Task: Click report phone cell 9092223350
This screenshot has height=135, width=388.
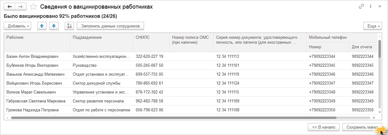Action: click(364, 110)
